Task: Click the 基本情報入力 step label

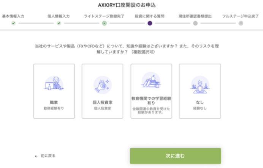Action: [13, 16]
